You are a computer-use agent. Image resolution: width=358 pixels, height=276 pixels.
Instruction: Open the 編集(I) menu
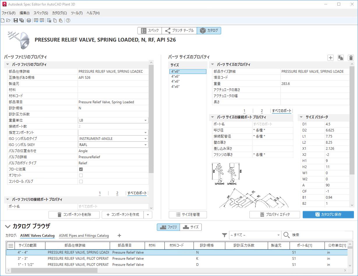(24, 13)
